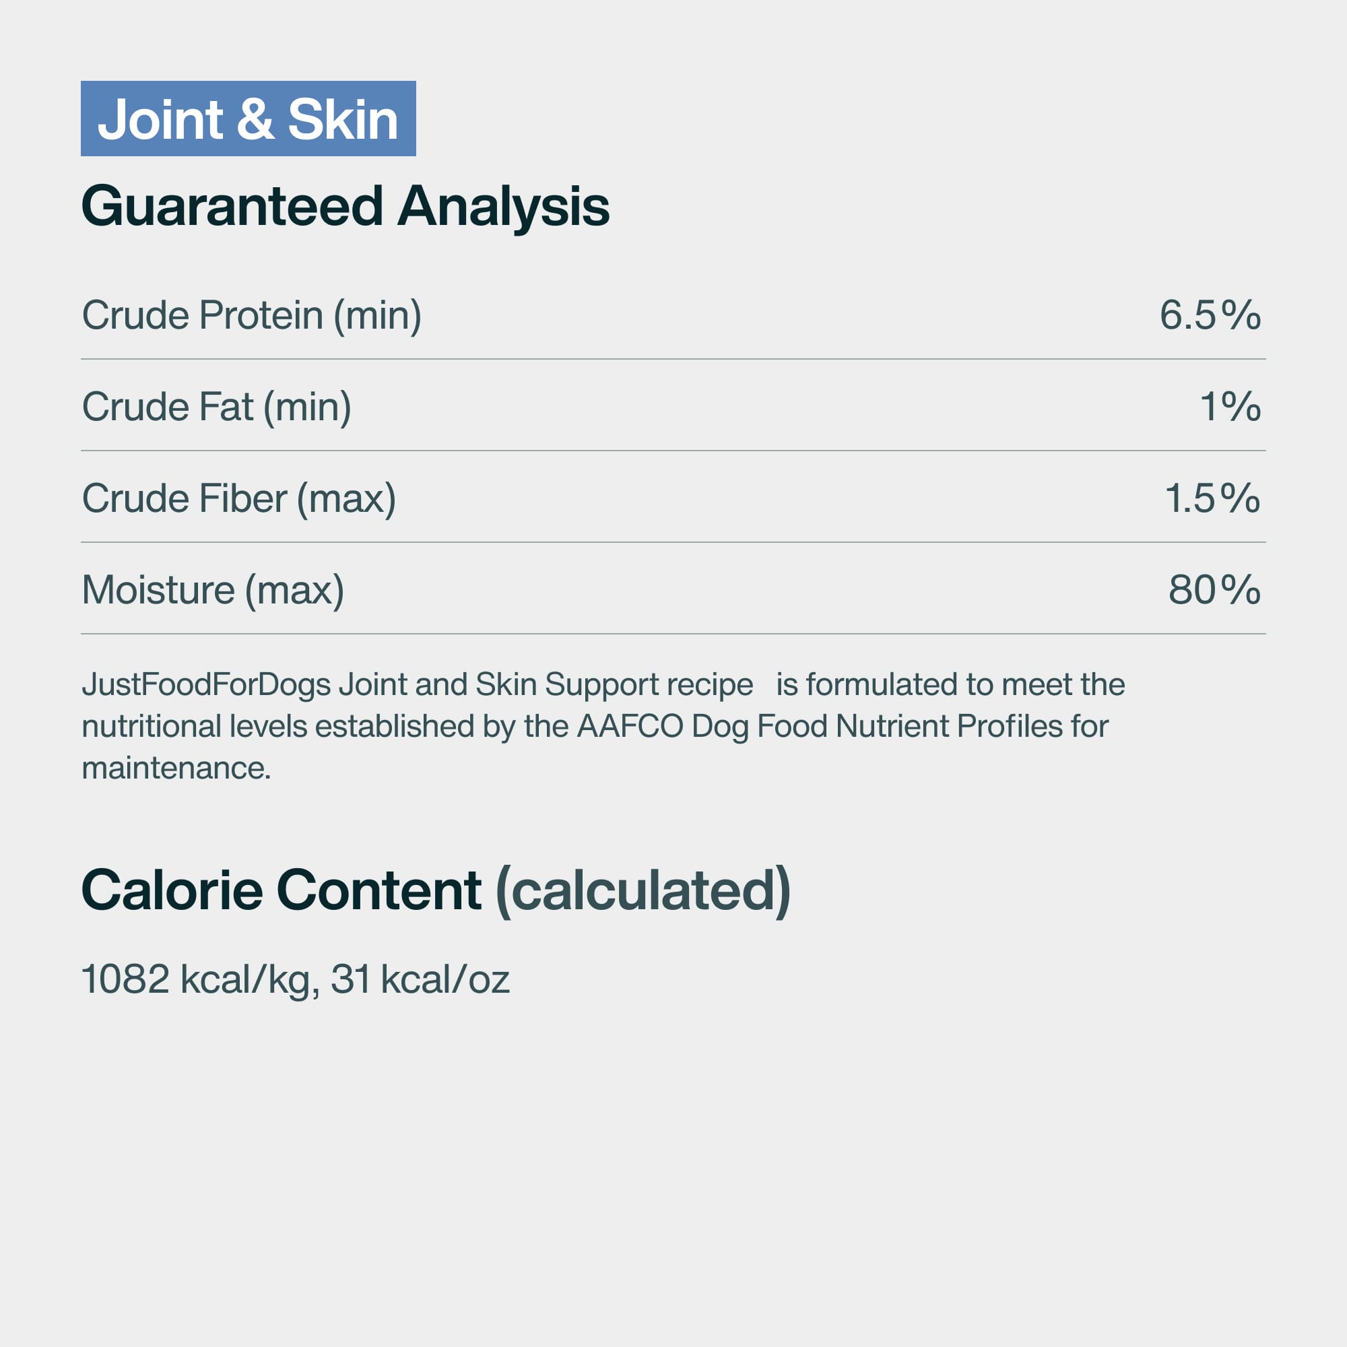
Task: Select the Guaranteed Analysis heading
Action: 345,207
